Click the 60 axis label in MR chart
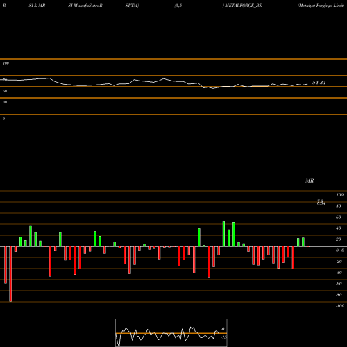347x347 pixels. pyautogui.click(x=339, y=217)
